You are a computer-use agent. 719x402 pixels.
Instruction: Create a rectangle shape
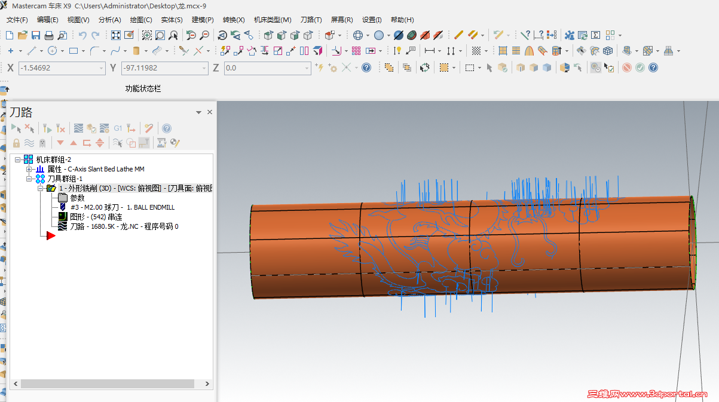74,51
